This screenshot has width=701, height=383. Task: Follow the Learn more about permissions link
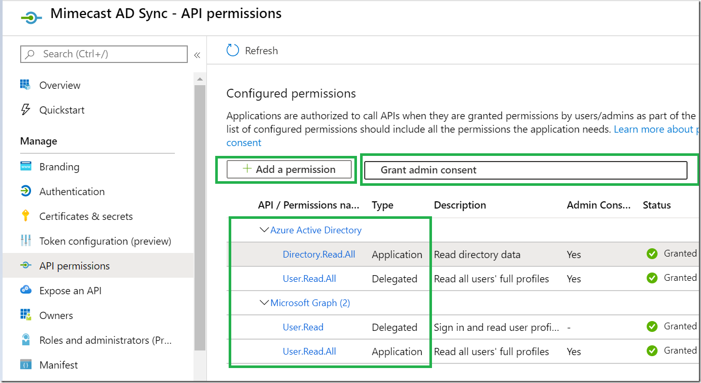coord(657,129)
